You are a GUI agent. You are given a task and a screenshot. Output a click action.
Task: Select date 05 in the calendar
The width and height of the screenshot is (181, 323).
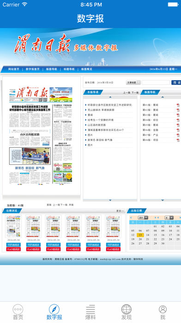point(133,231)
